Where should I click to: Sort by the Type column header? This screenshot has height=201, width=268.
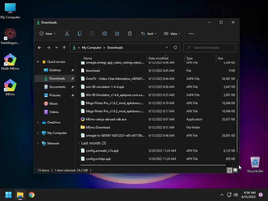click(x=189, y=58)
